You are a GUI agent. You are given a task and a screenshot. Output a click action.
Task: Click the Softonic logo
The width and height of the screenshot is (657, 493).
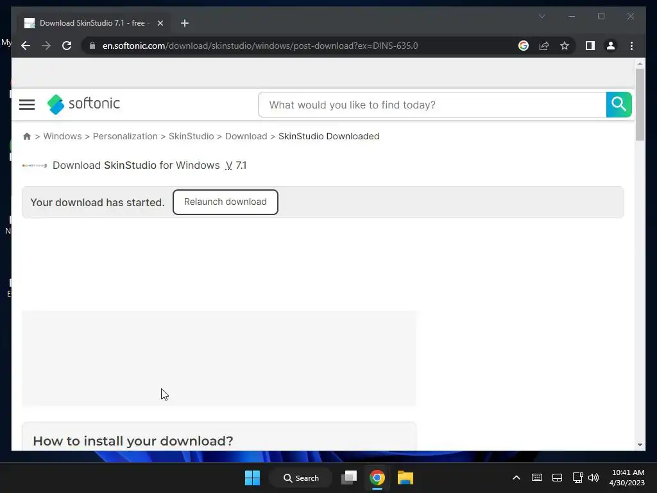pos(83,104)
